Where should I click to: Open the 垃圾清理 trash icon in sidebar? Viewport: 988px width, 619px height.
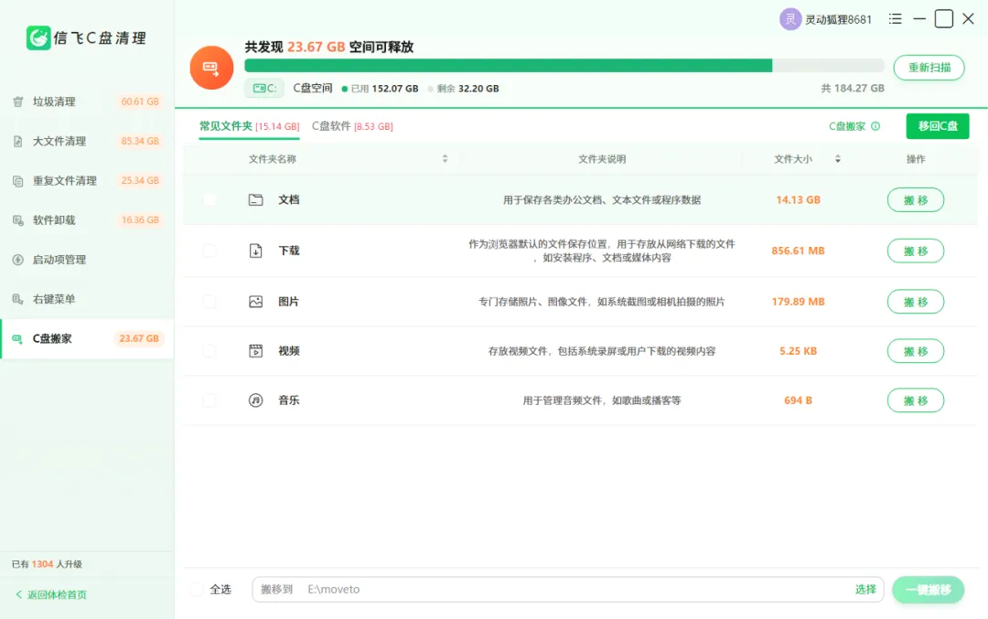click(17, 101)
